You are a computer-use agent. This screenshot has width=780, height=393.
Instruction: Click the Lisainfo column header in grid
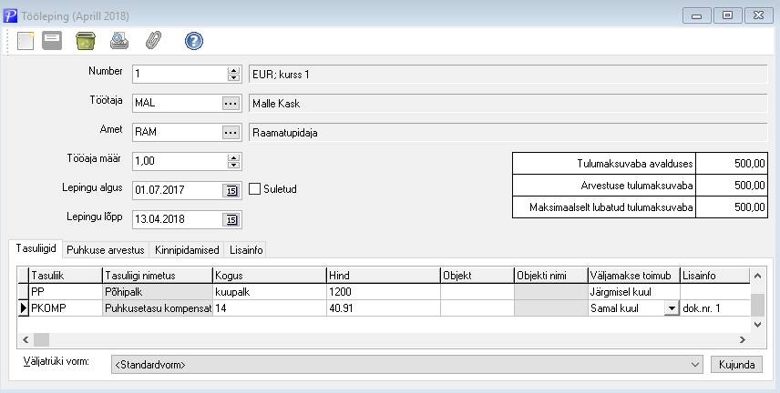(714, 276)
